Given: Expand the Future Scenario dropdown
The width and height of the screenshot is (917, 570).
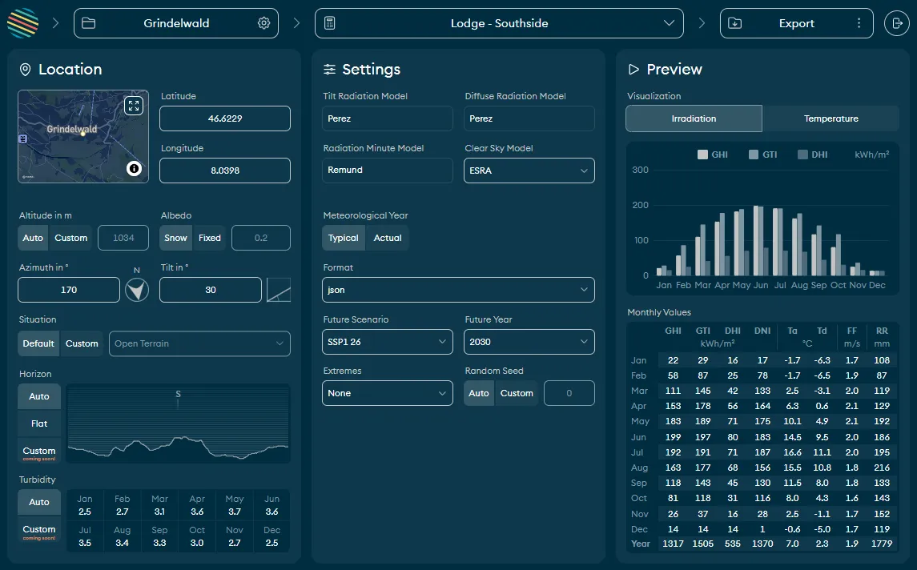Looking at the screenshot, I should 388,342.
